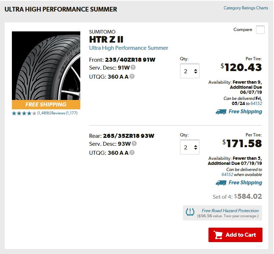Click the Free Road Hazard Protection link

tap(230, 211)
